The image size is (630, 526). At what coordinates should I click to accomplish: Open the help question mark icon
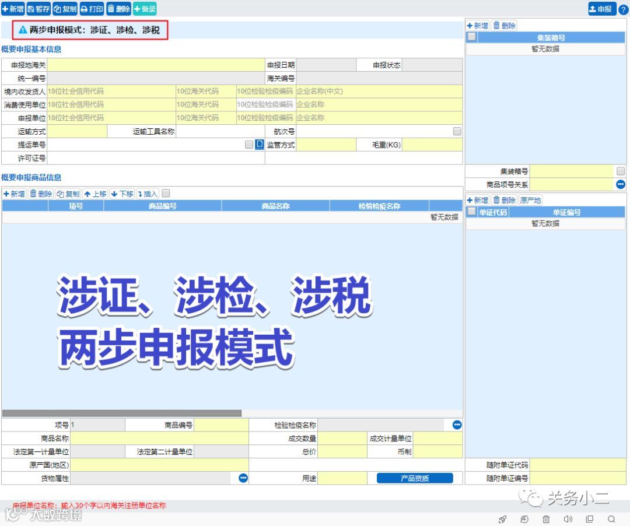(623, 10)
